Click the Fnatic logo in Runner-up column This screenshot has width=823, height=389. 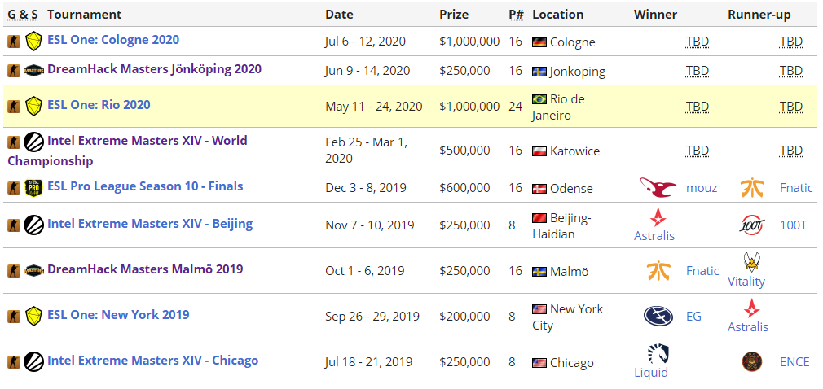tap(751, 188)
